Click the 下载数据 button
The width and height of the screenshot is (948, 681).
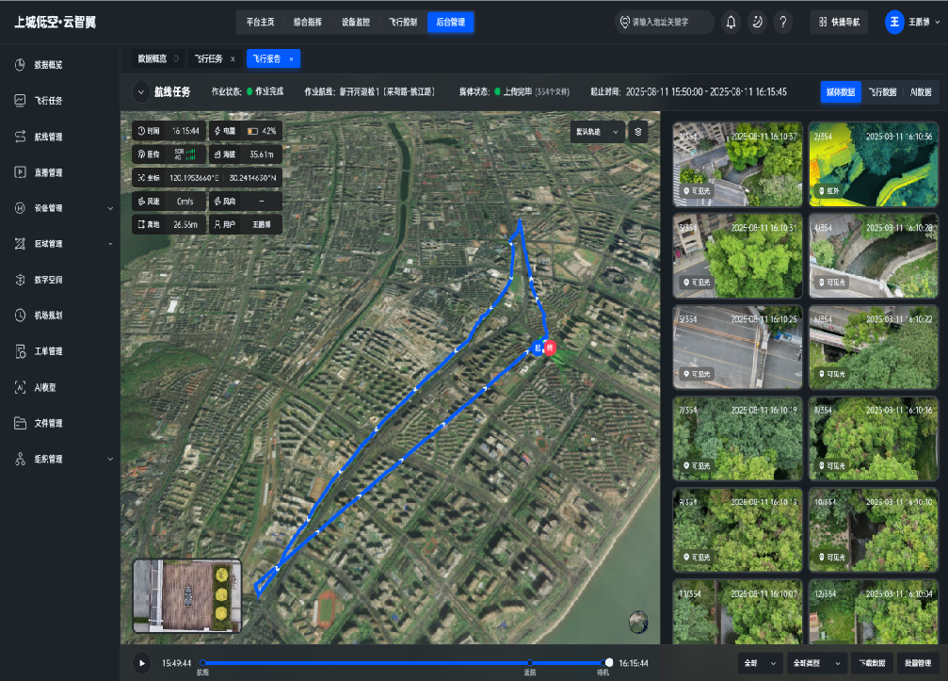coord(872,663)
